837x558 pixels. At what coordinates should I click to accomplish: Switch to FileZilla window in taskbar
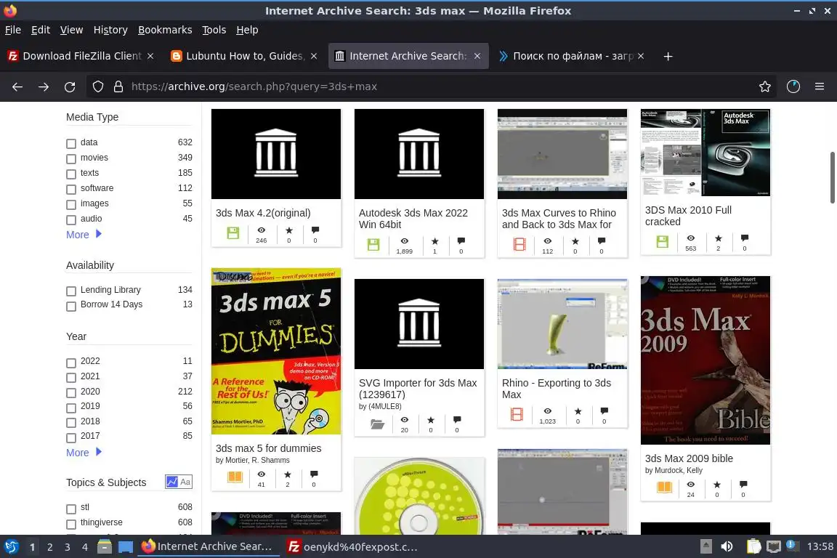click(353, 546)
